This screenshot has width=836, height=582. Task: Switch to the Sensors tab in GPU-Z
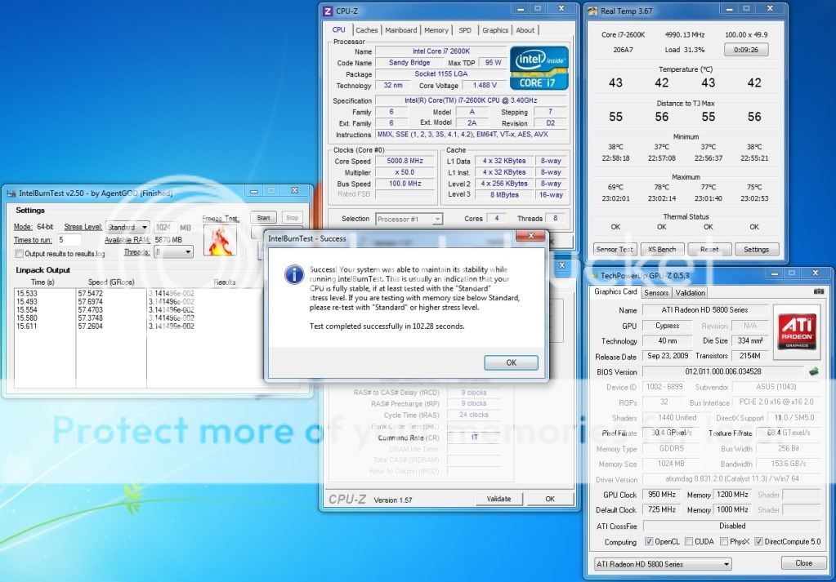click(x=656, y=292)
